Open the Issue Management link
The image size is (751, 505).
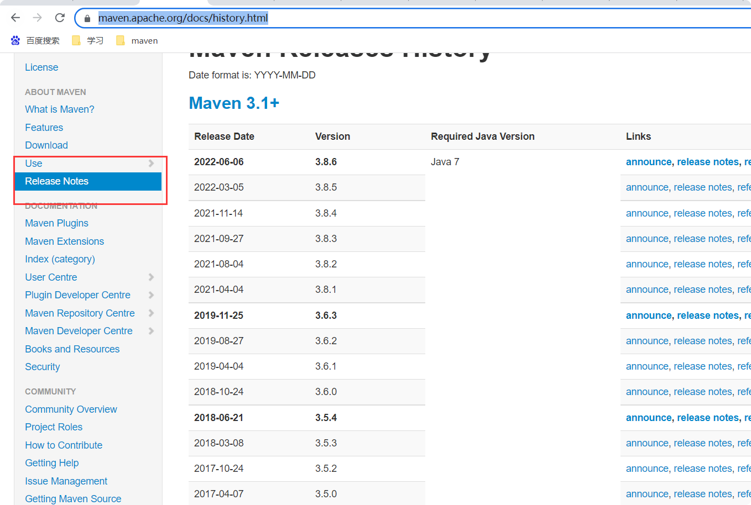click(66, 481)
